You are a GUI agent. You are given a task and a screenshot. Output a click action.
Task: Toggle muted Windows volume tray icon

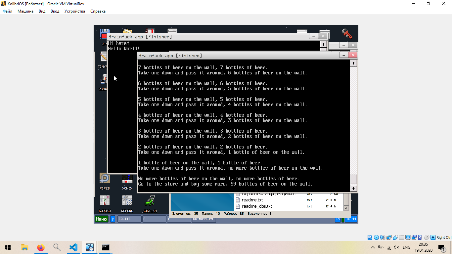(x=396, y=247)
